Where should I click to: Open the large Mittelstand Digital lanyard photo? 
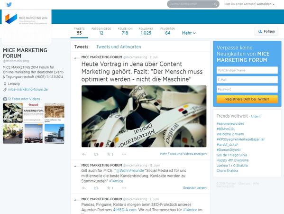144,116
